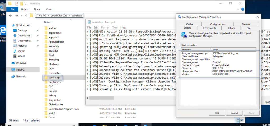Select the Version 5.00.9049.1010 row
This screenshot has width=270, height=126.
tap(219, 74)
